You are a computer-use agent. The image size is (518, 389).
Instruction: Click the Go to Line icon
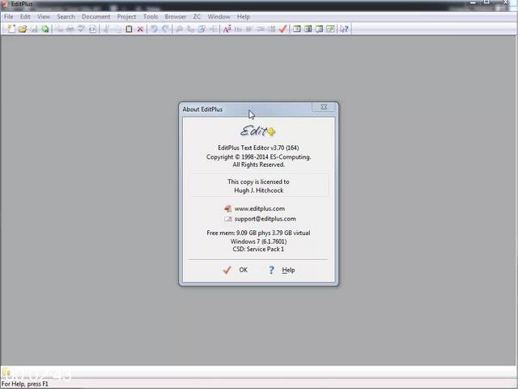click(213, 29)
